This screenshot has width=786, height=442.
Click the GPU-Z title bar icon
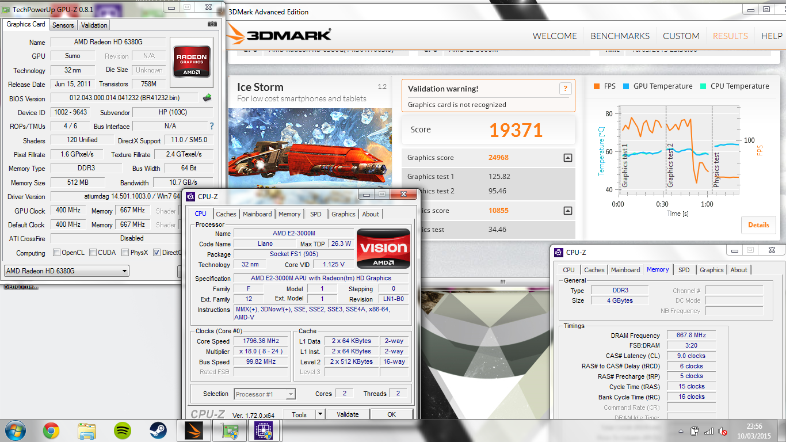7,9
